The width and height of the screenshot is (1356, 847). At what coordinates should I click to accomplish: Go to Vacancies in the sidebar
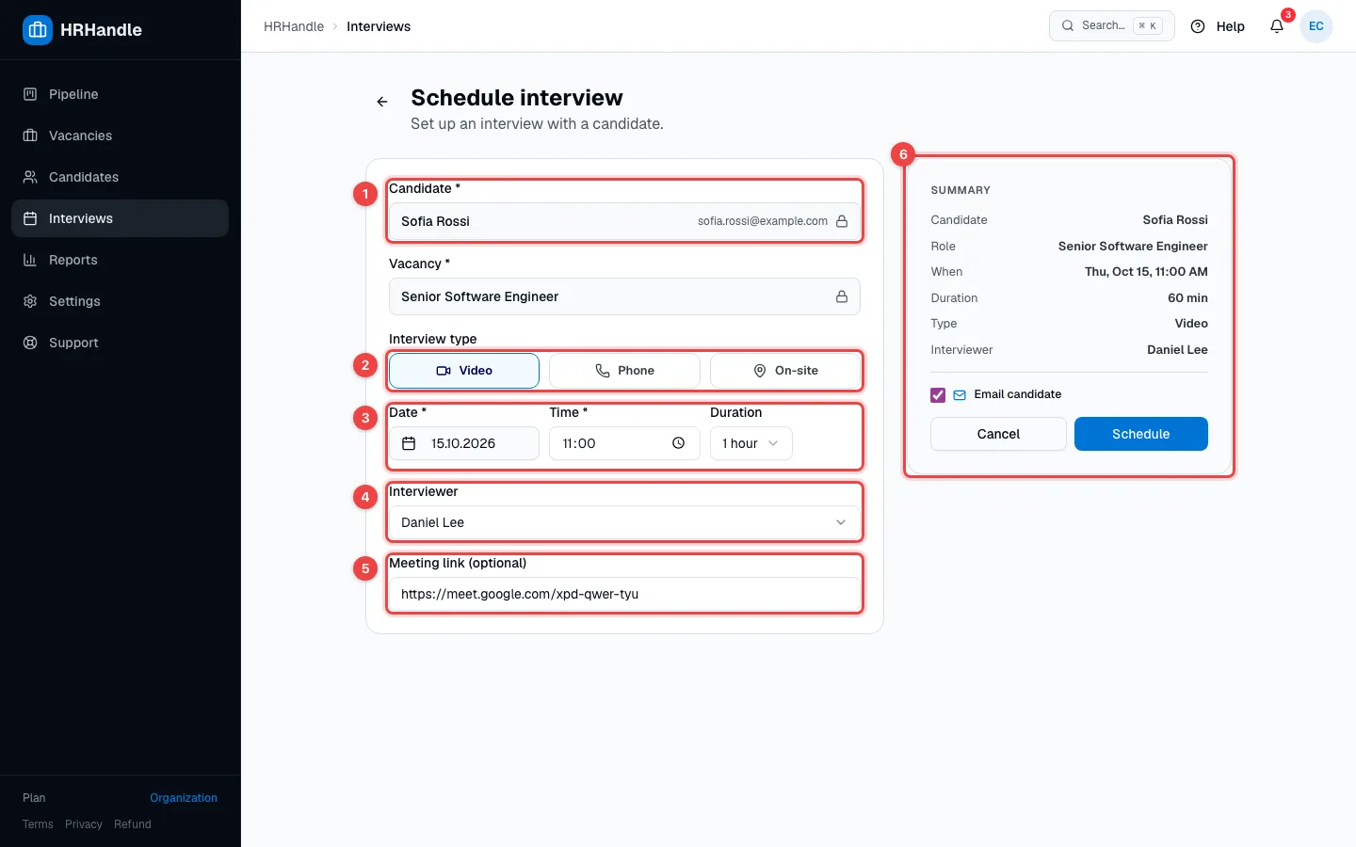point(120,136)
